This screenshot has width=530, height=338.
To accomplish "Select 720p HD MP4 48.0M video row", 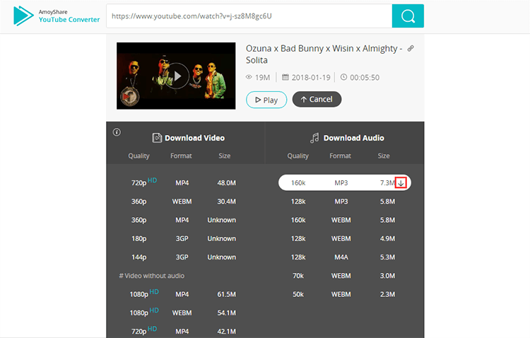I will (x=184, y=182).
